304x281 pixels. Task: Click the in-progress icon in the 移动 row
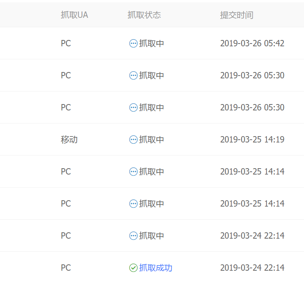(133, 140)
